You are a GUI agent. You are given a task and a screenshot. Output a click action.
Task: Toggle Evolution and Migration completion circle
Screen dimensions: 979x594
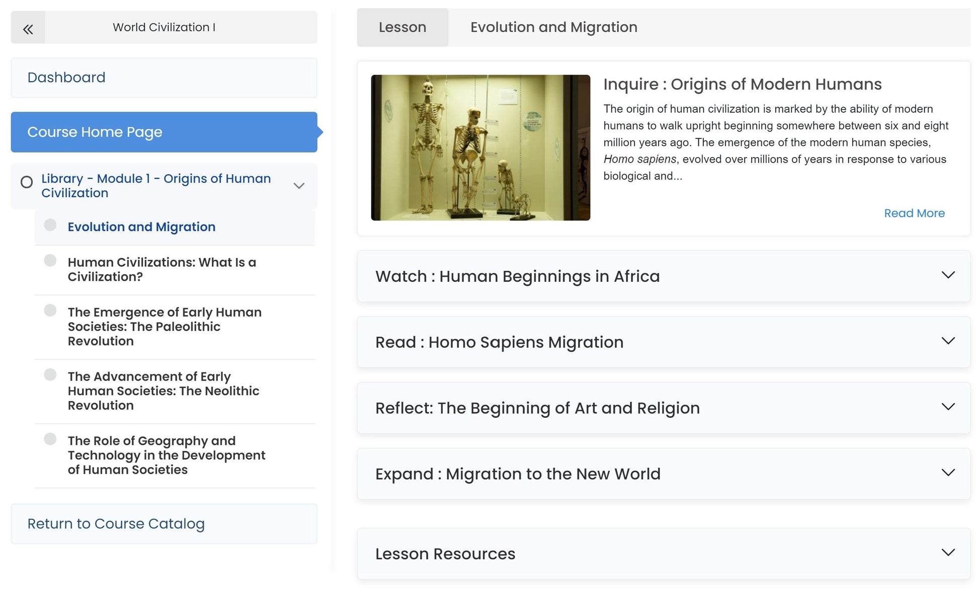50,225
